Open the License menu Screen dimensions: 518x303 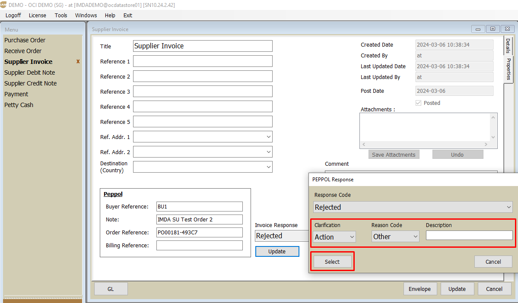38,15
